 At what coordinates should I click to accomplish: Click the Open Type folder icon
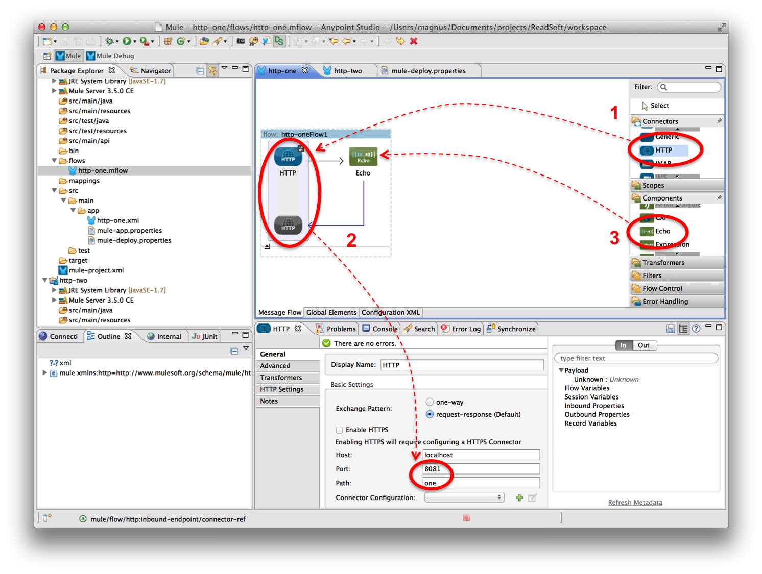204,41
